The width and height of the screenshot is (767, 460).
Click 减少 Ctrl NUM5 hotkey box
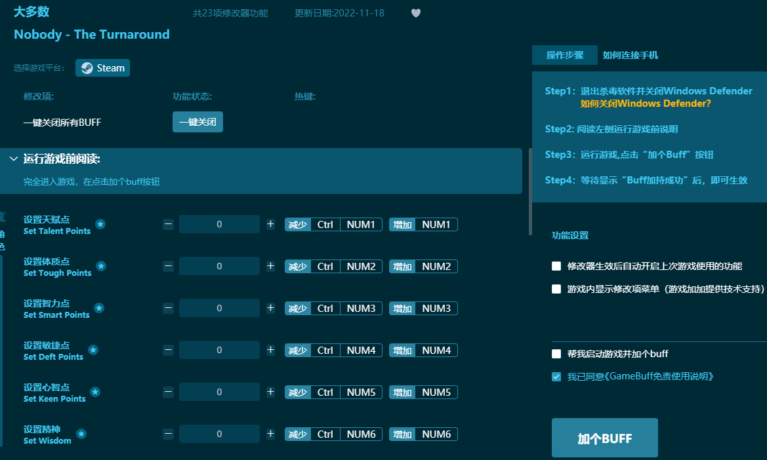tap(333, 393)
